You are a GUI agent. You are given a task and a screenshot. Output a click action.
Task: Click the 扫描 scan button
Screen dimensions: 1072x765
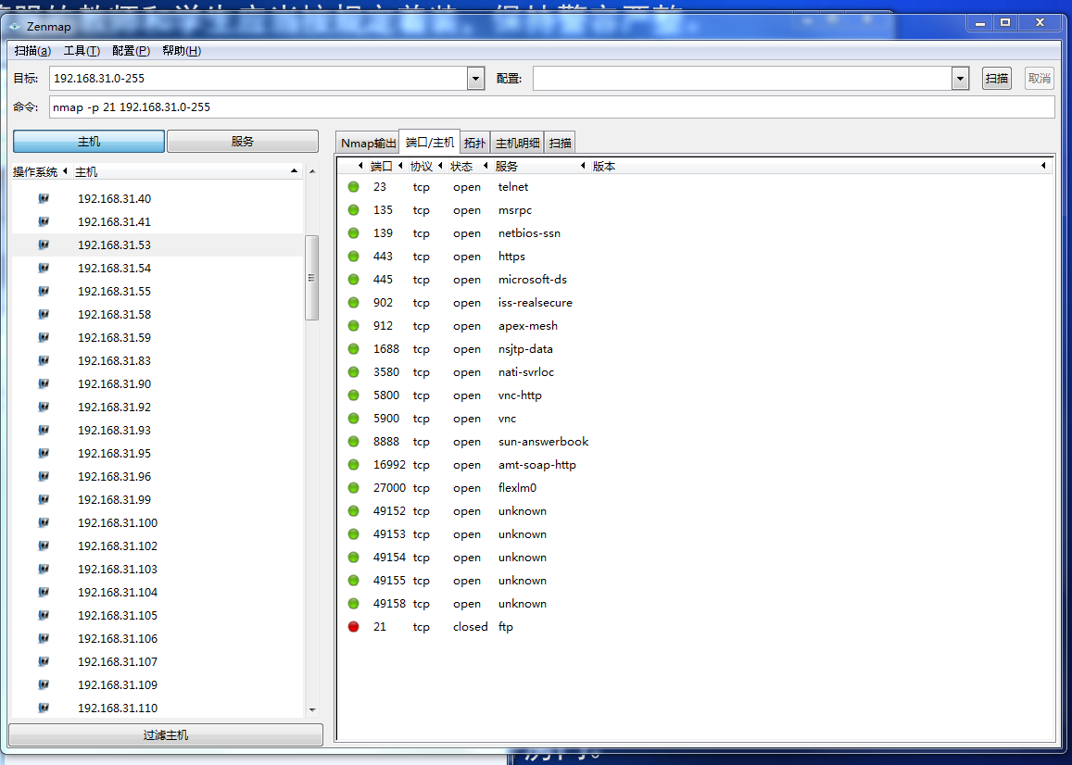tap(997, 79)
